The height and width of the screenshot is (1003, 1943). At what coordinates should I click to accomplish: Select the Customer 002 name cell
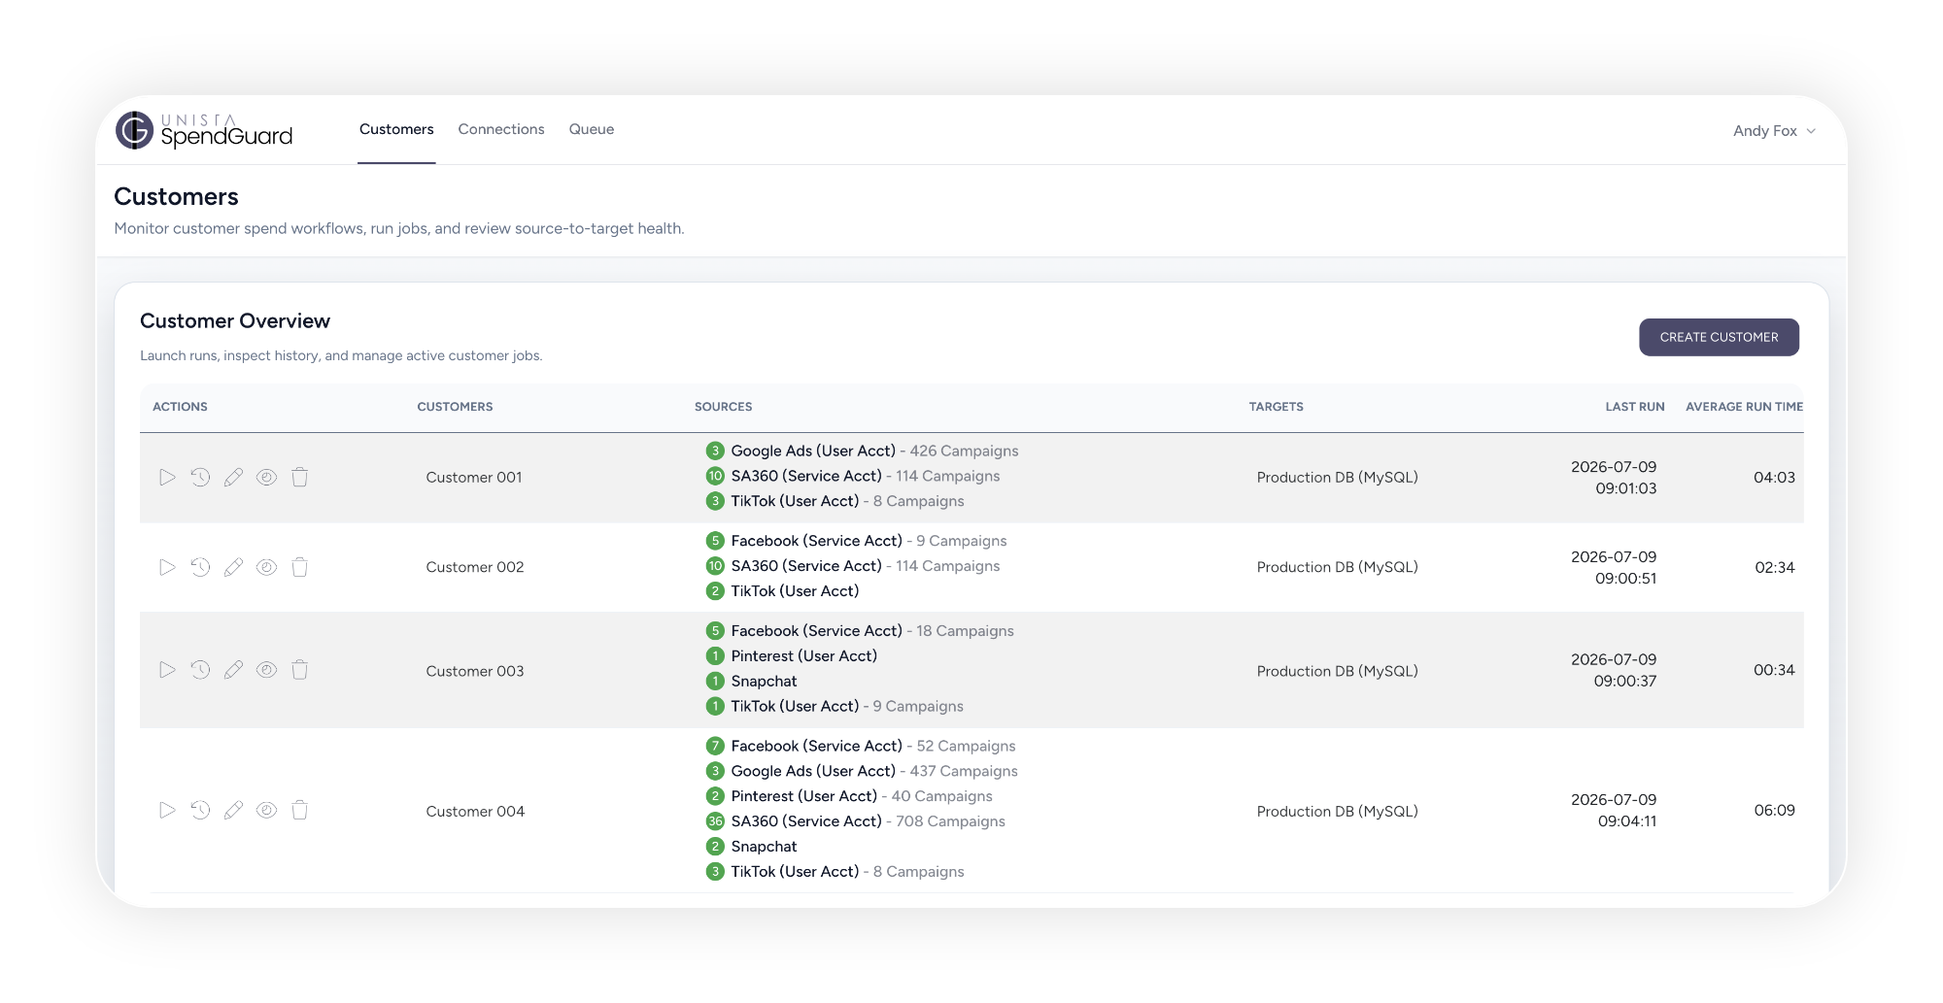[x=475, y=567]
